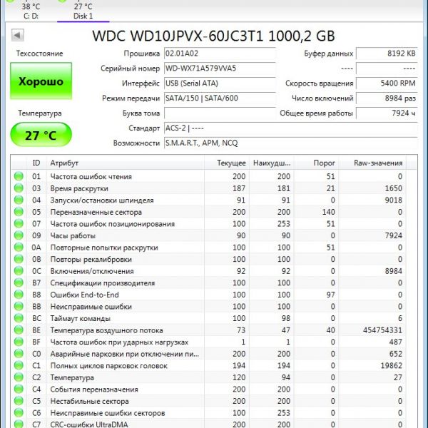
Task: Click status icon for Часы работы row
Action: click(x=19, y=235)
